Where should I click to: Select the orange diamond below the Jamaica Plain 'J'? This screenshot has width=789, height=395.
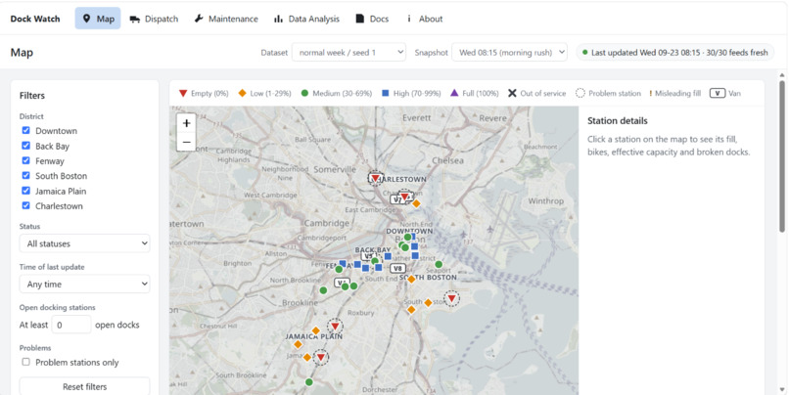click(x=298, y=344)
